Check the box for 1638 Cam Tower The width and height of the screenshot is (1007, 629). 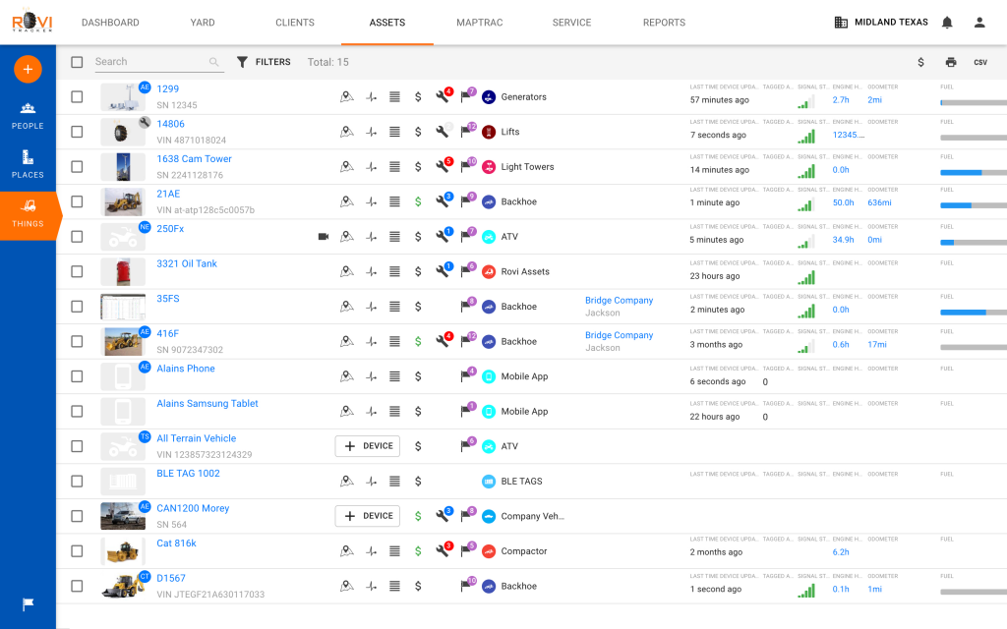77,167
